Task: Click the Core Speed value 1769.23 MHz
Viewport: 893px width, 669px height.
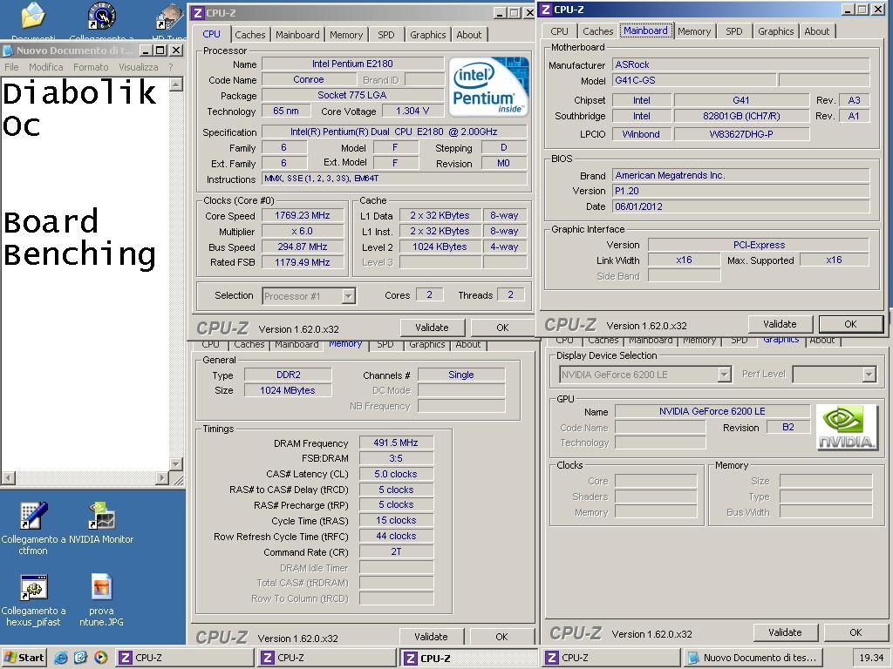Action: pos(303,216)
